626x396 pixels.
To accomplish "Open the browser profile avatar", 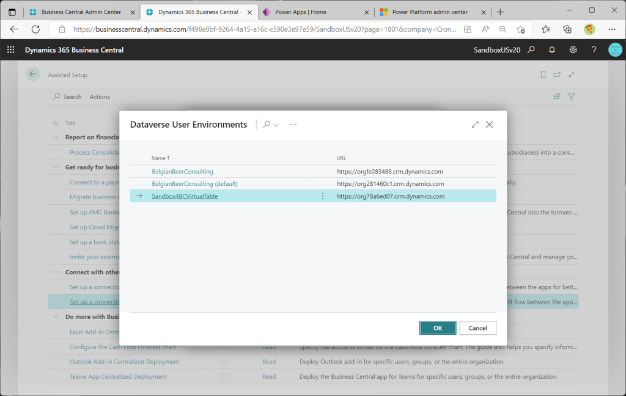I will tap(589, 29).
